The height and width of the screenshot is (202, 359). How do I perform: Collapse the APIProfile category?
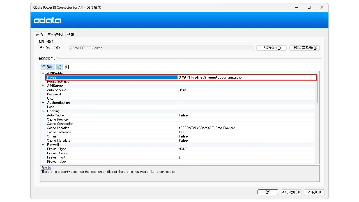pyautogui.click(x=43, y=73)
